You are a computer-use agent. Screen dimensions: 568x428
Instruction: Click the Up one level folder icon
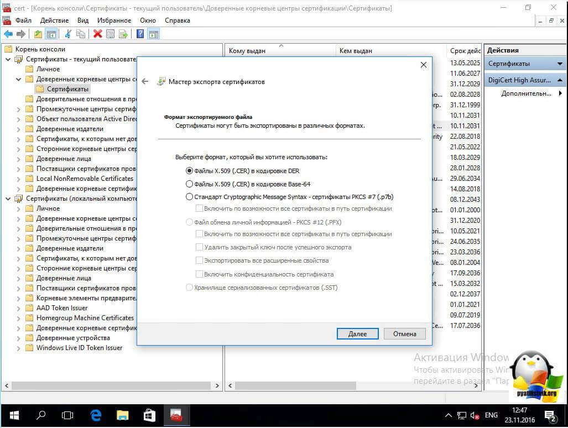38,34
